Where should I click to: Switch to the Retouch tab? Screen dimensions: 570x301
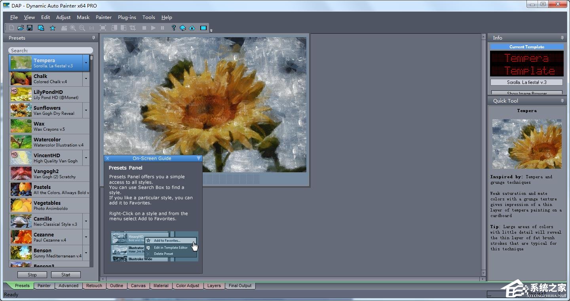click(94, 286)
